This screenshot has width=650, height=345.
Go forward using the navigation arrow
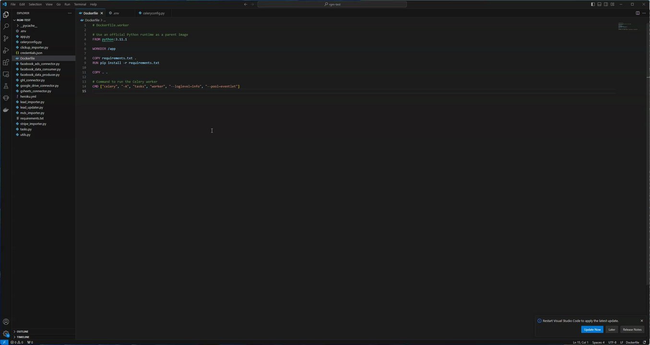pyautogui.click(x=252, y=4)
